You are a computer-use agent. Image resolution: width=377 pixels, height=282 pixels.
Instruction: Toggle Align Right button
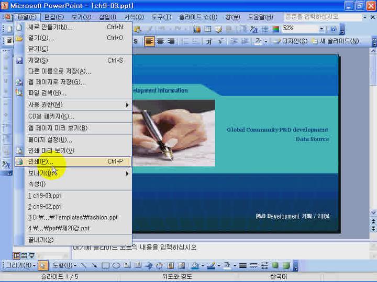[x=171, y=41]
